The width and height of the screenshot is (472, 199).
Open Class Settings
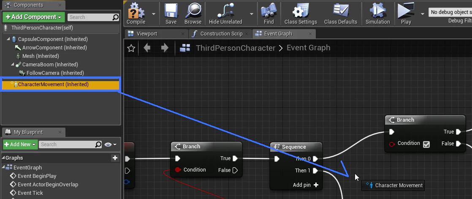(301, 14)
